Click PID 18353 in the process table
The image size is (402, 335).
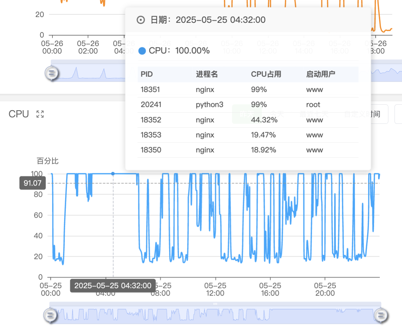[151, 135]
